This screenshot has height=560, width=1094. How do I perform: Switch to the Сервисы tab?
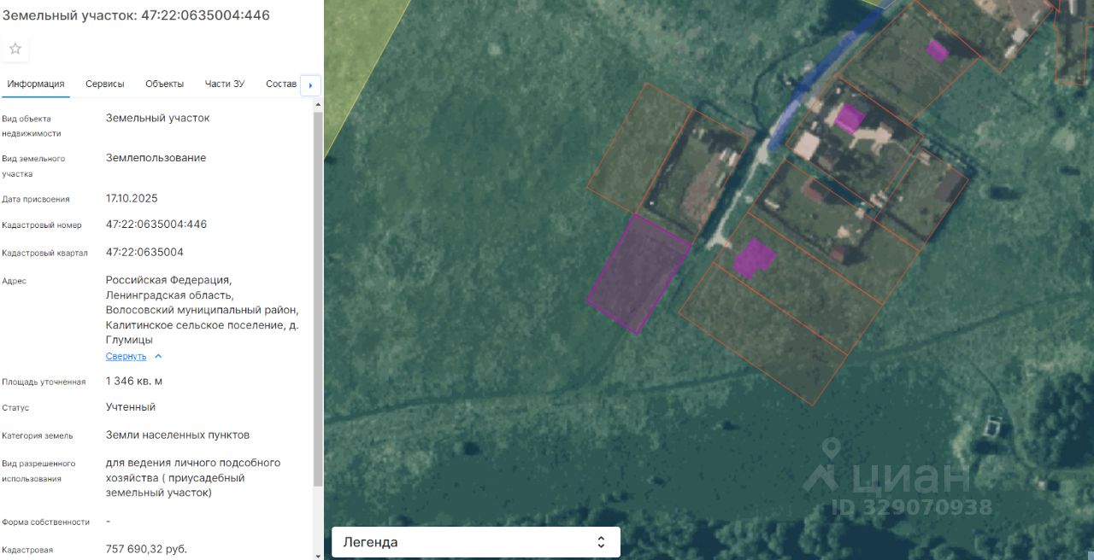pos(105,84)
